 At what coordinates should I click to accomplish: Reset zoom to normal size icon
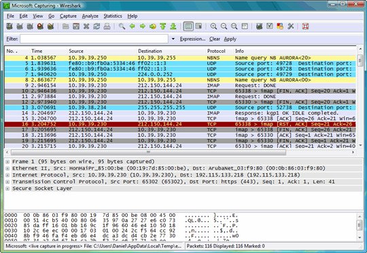click(x=234, y=26)
